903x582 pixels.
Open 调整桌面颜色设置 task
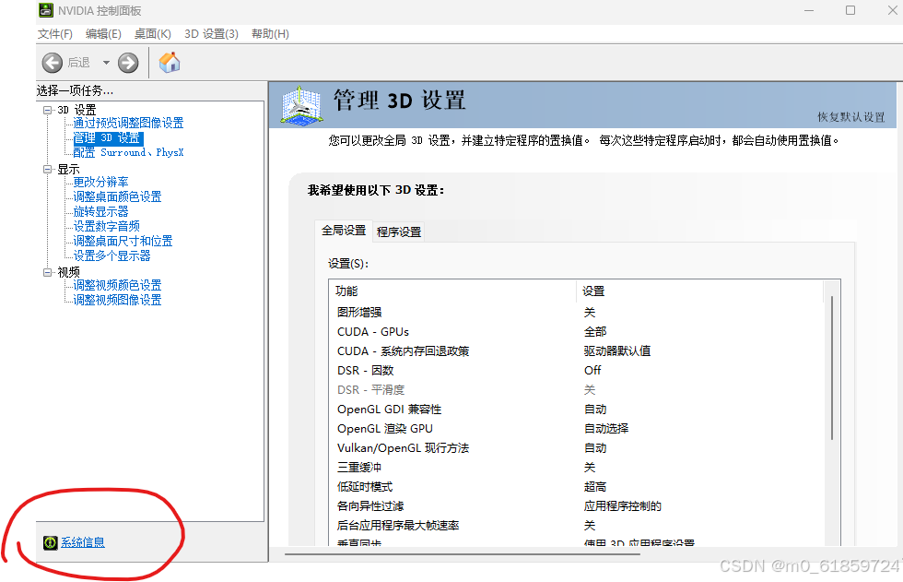tap(118, 196)
